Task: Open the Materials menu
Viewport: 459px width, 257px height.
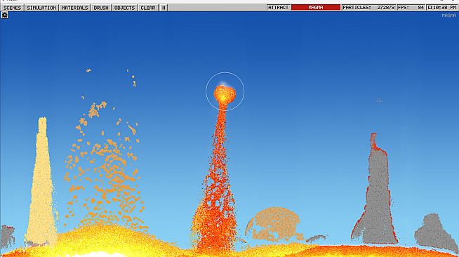Action: [x=75, y=8]
